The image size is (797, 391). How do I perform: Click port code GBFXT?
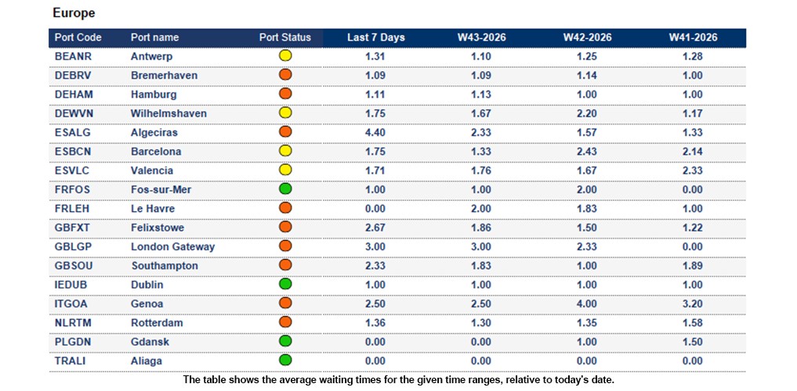point(72,228)
